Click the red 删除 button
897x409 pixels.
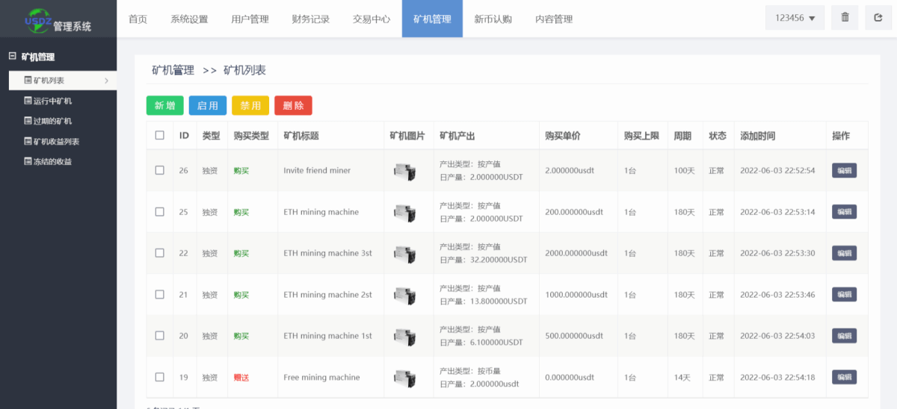(293, 106)
